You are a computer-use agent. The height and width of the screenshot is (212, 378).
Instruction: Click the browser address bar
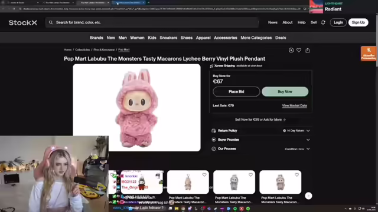point(161,9)
